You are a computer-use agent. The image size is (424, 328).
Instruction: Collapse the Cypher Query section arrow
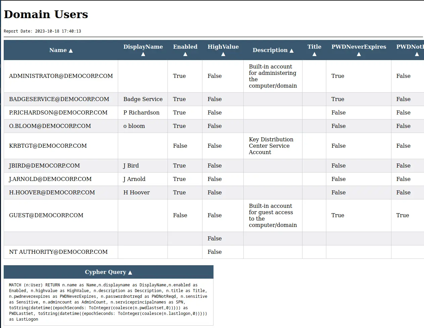pyautogui.click(x=130, y=273)
